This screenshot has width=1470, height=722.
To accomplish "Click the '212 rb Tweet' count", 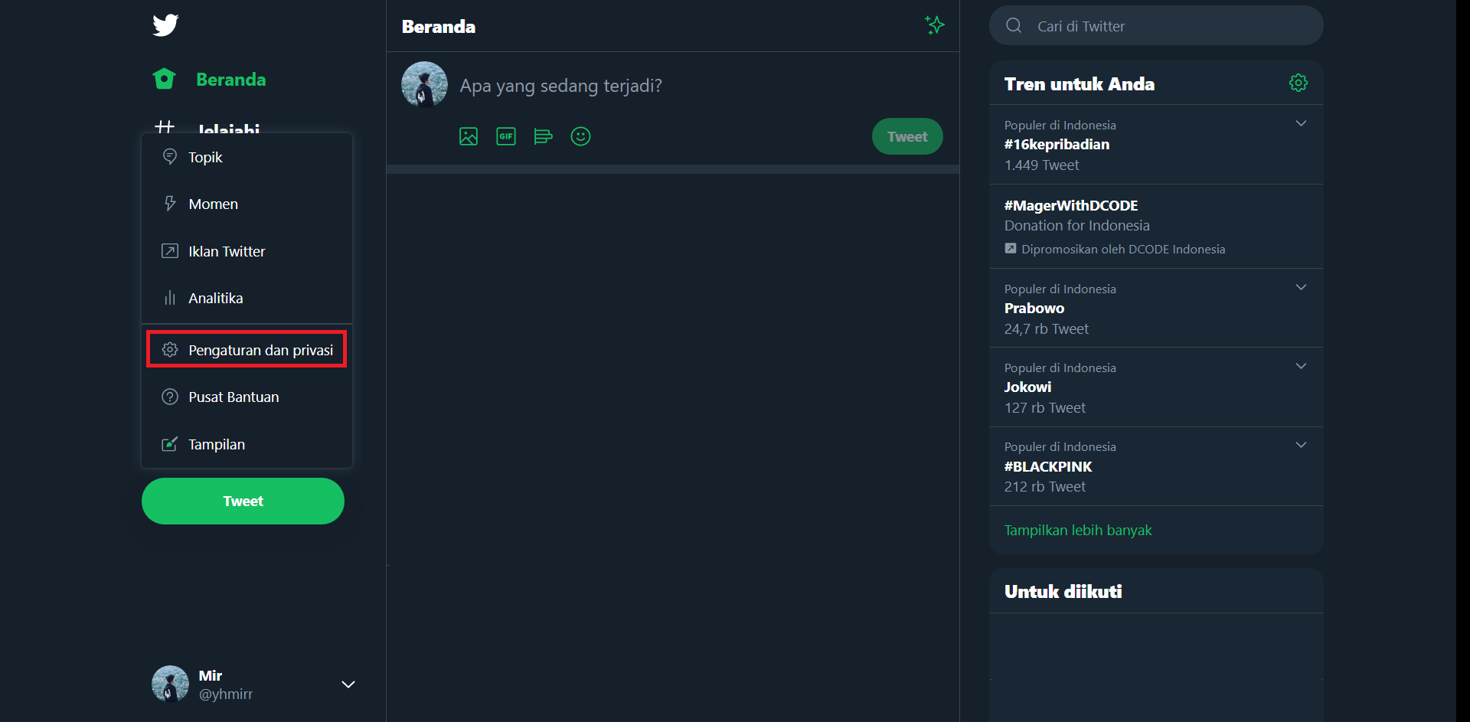I will (x=1044, y=486).
